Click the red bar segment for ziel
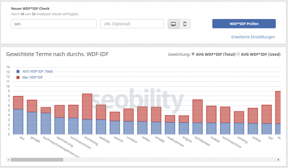The width and height of the screenshot is (288, 168). pyautogui.click(x=266, y=114)
